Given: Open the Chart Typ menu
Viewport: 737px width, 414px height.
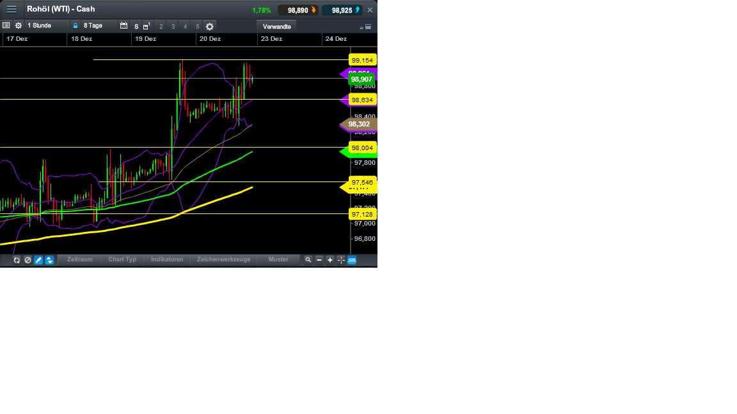Looking at the screenshot, I should (x=122, y=259).
